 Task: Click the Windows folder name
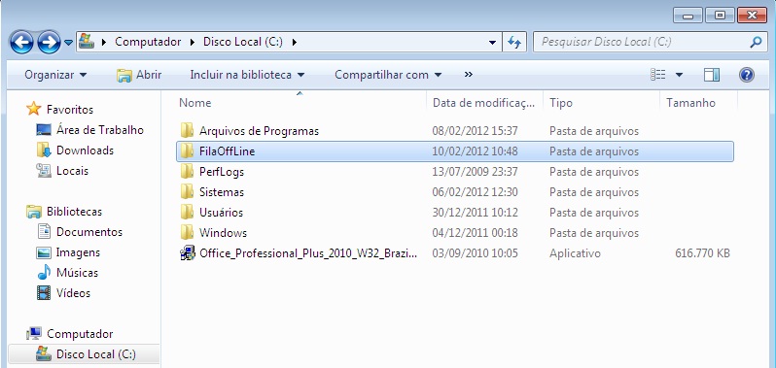click(x=224, y=233)
